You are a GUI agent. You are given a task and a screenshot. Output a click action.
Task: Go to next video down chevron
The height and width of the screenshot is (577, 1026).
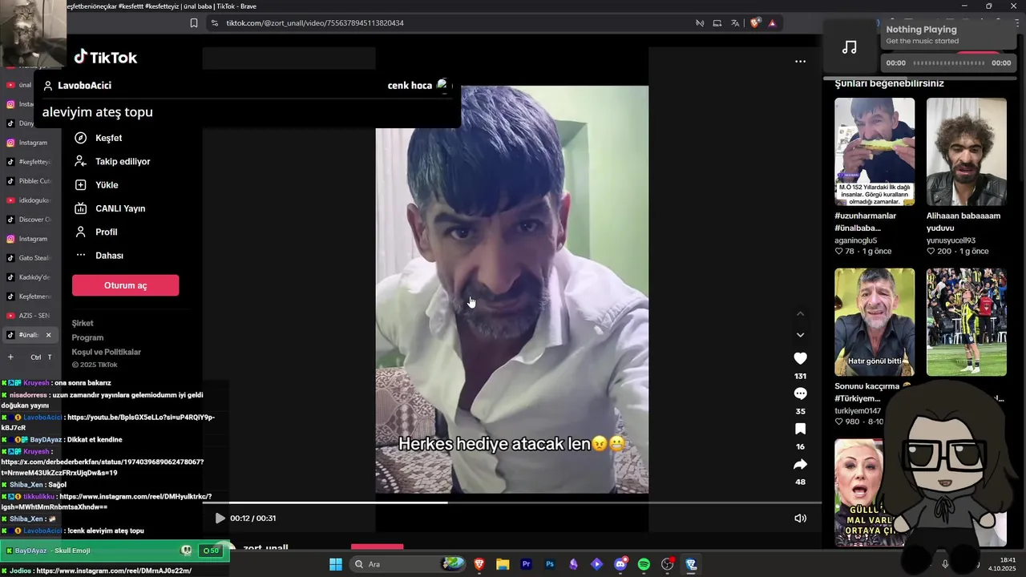pos(800,335)
